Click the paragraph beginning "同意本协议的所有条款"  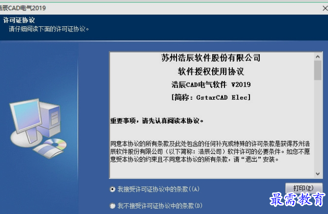210,151
